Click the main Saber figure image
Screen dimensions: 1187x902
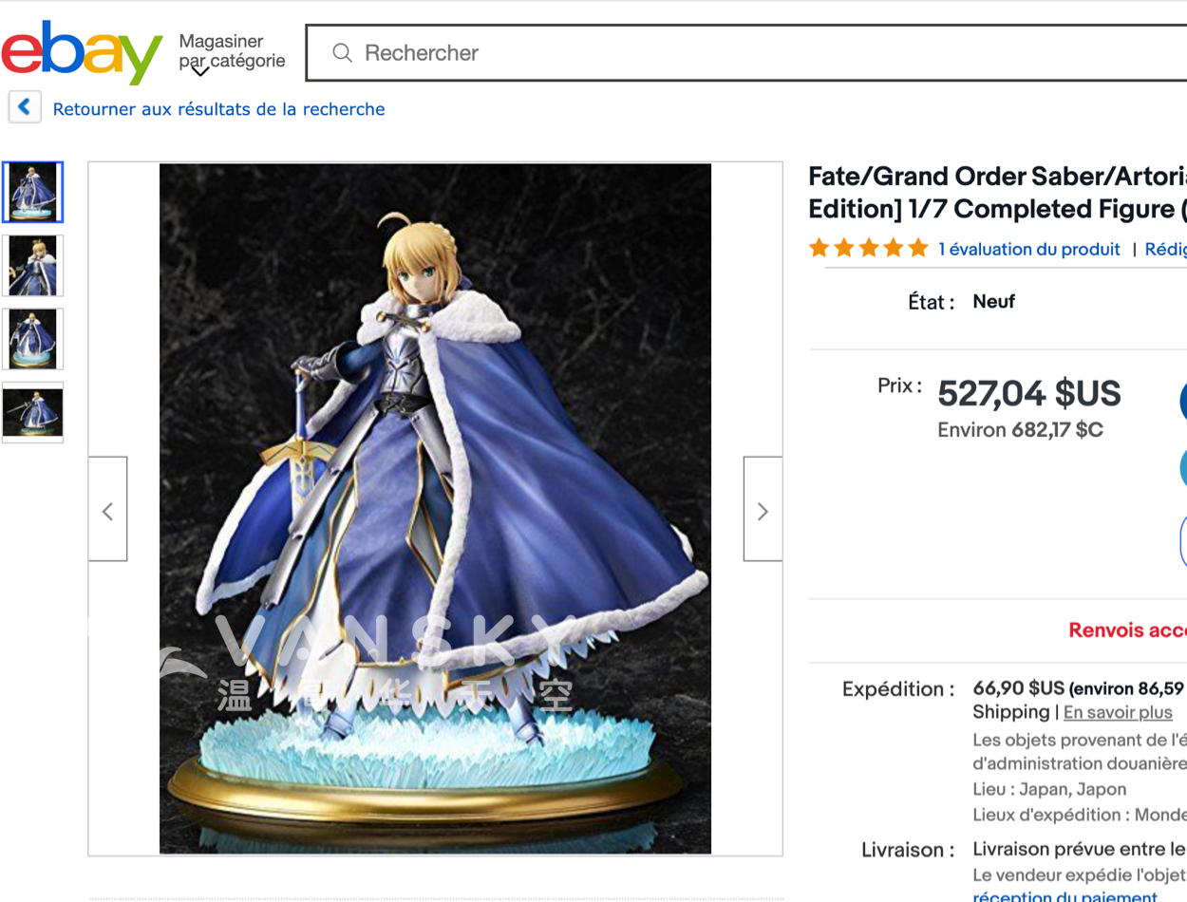(435, 509)
